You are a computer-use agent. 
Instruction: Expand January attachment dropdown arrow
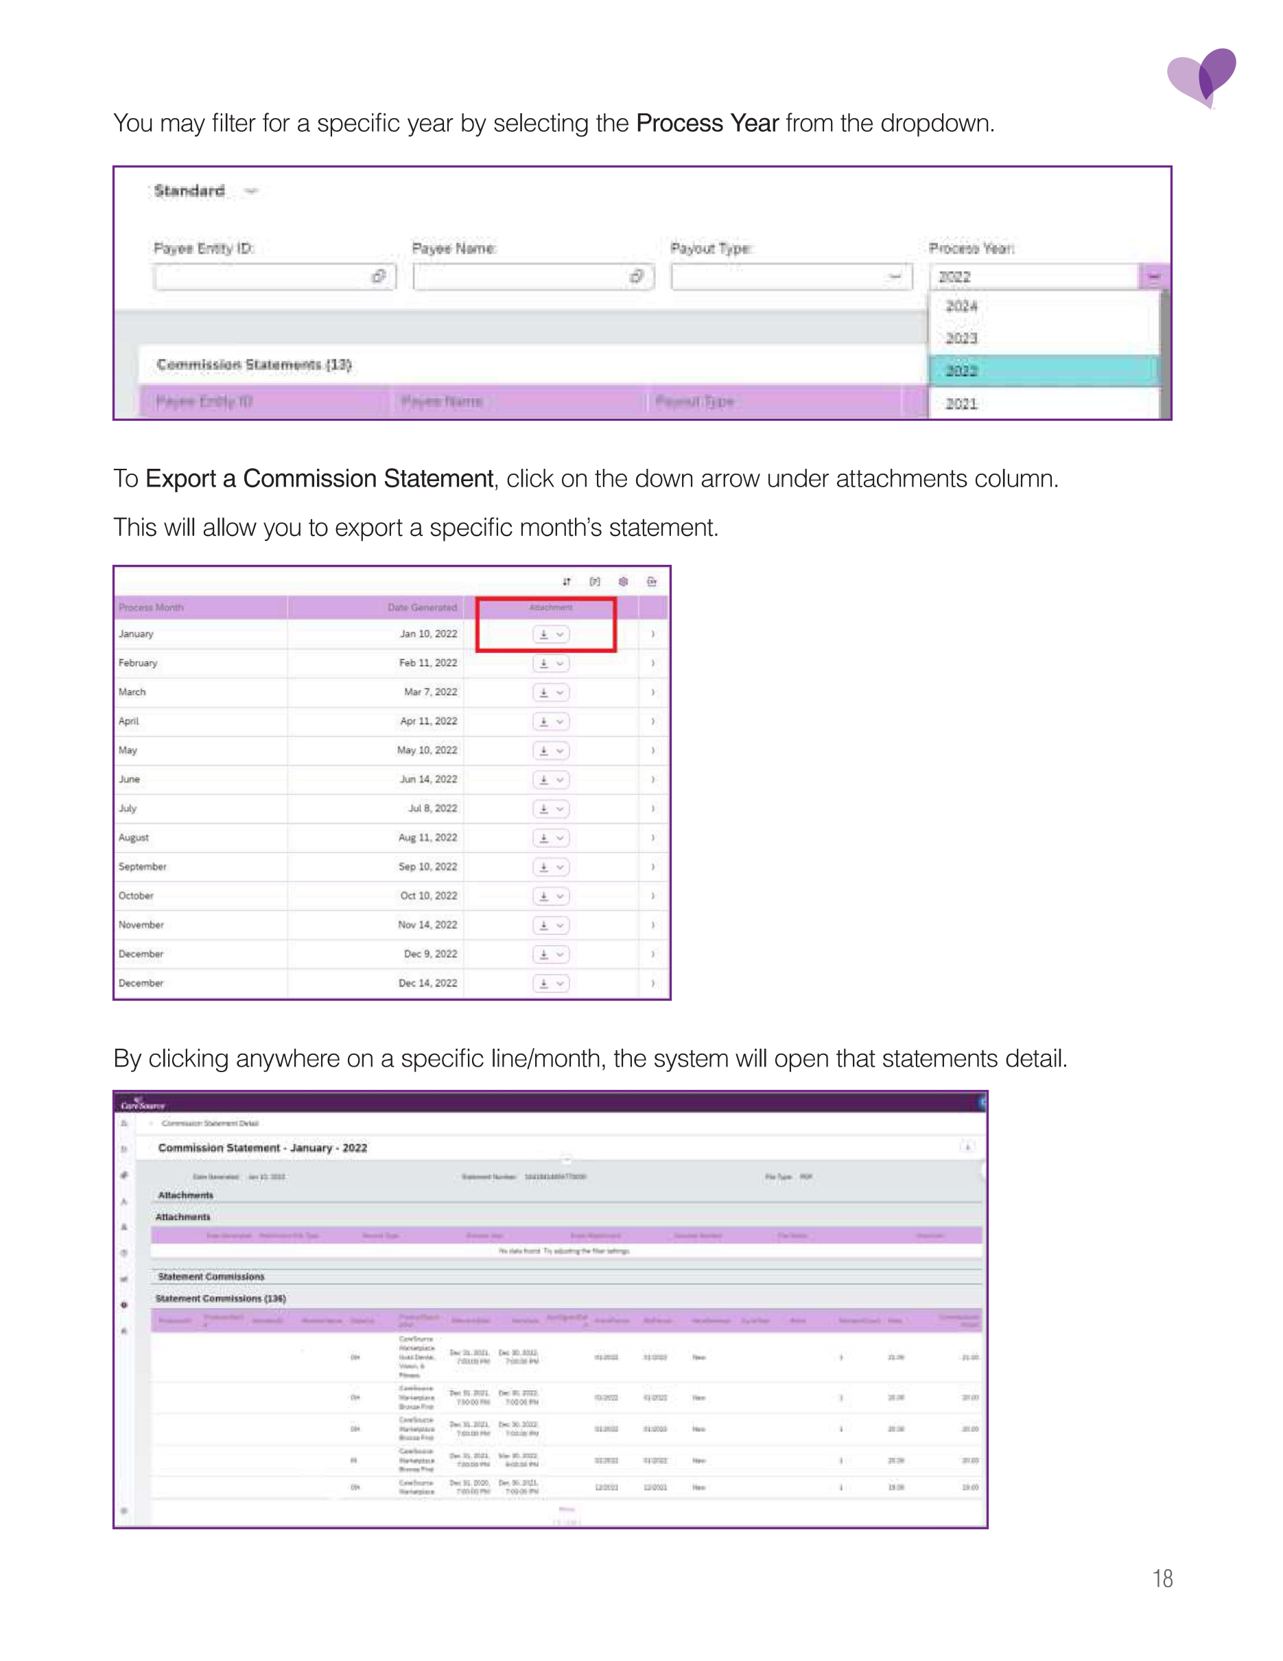tap(560, 634)
